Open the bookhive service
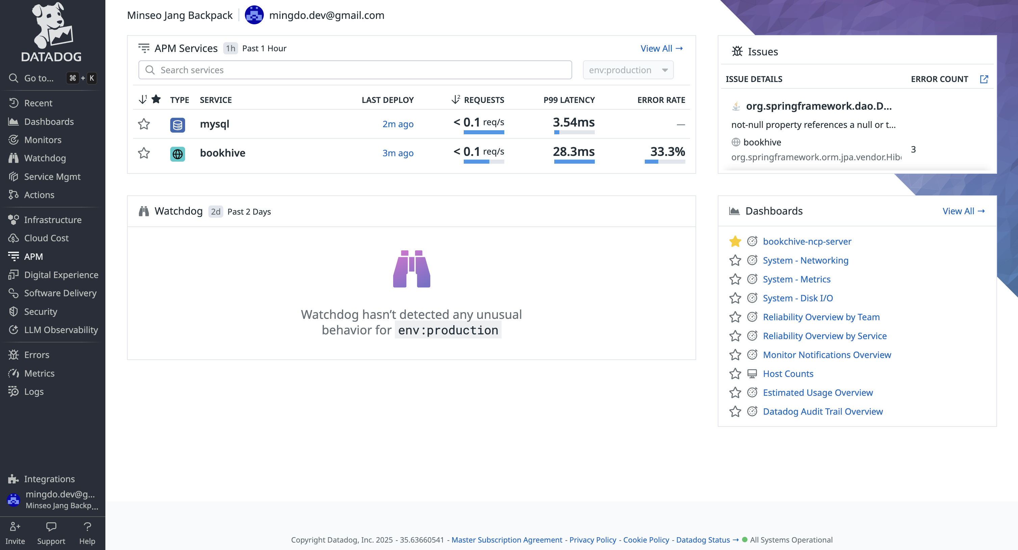Screen dimensions: 1018x550 tap(223, 153)
